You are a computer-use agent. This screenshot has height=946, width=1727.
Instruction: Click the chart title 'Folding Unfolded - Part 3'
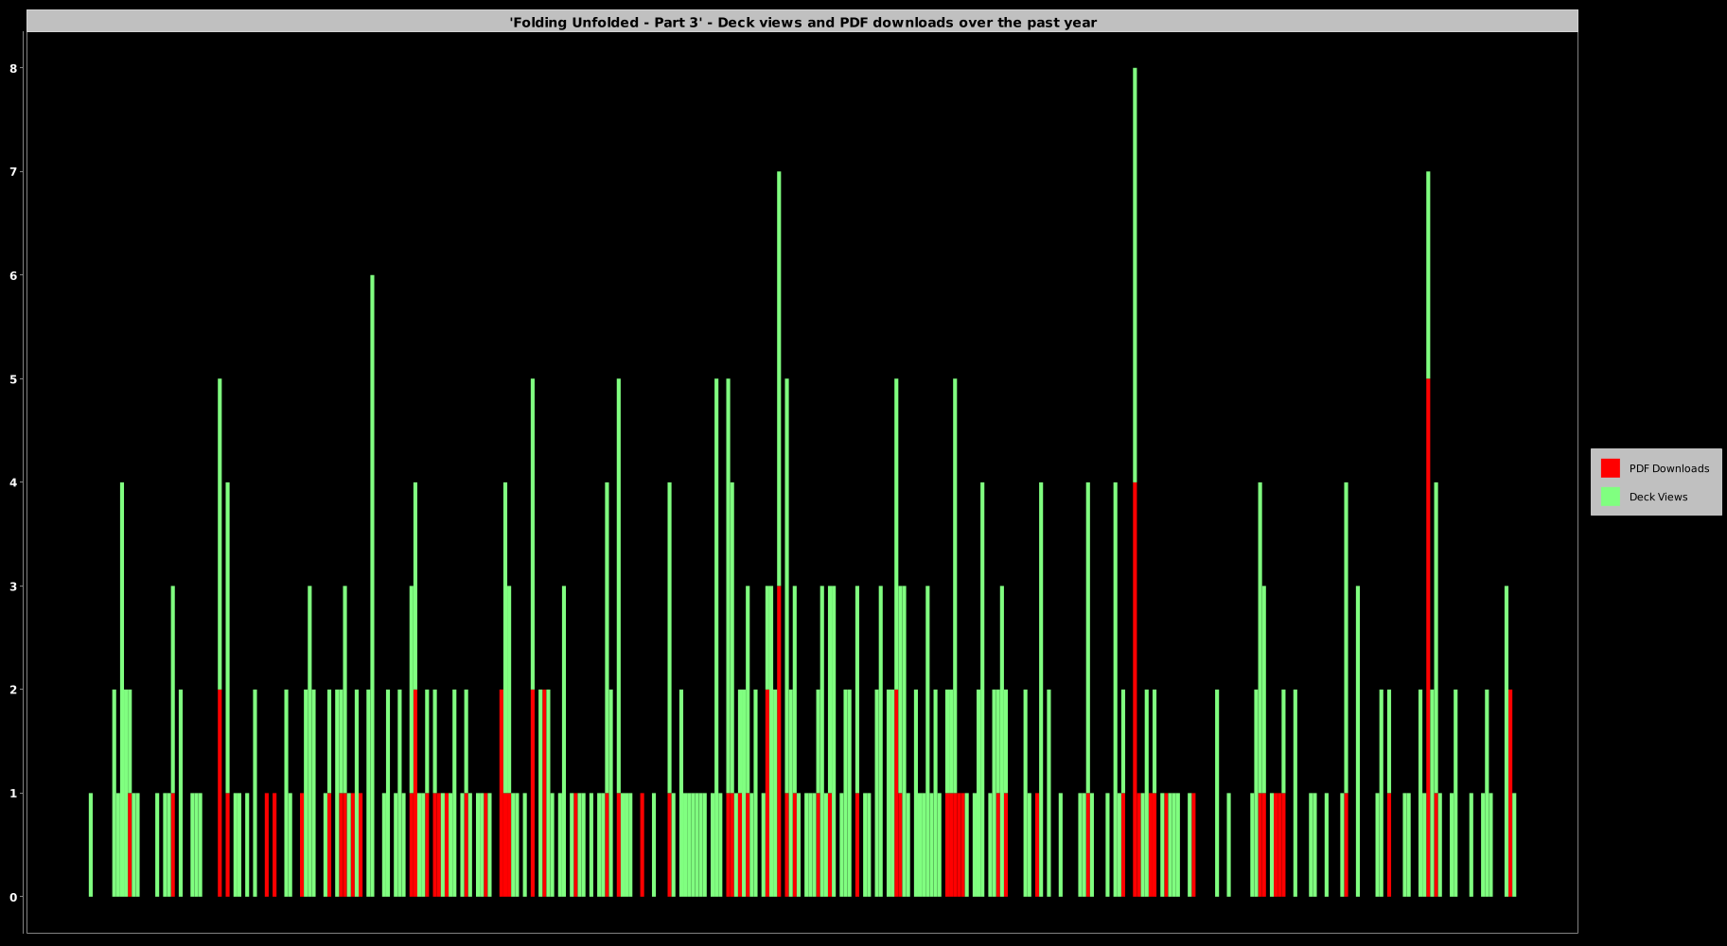[802, 23]
